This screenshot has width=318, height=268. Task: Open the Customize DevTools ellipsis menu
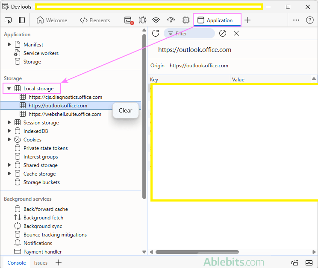(x=296, y=20)
